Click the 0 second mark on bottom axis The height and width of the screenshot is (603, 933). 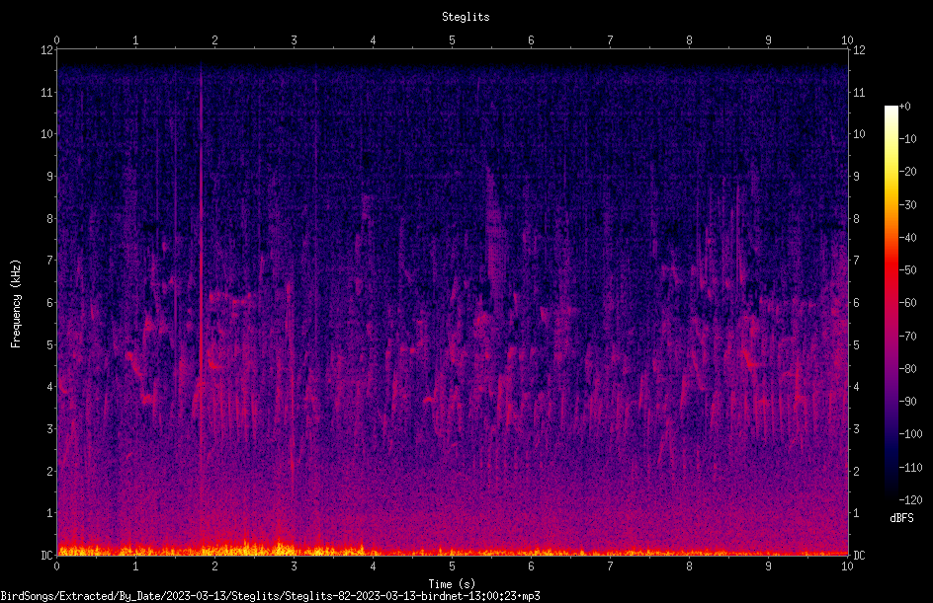point(56,566)
